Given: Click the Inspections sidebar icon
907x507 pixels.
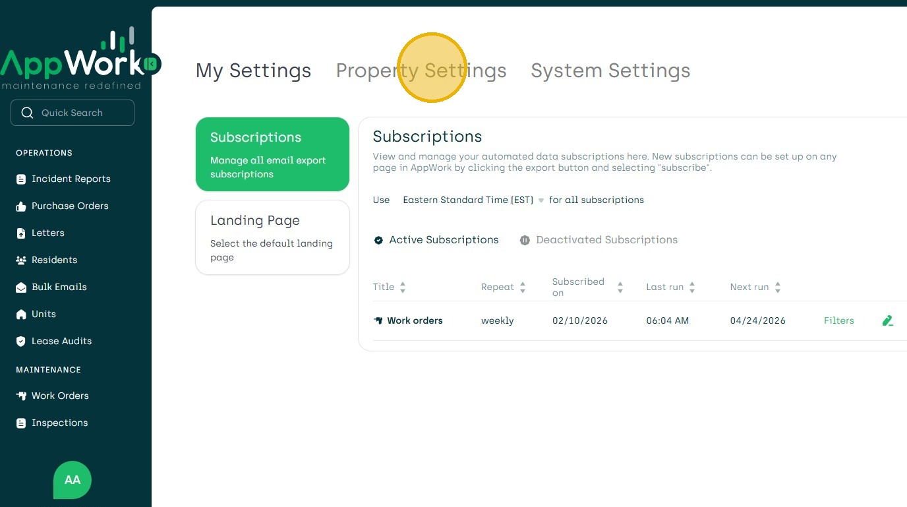Looking at the screenshot, I should [21, 423].
